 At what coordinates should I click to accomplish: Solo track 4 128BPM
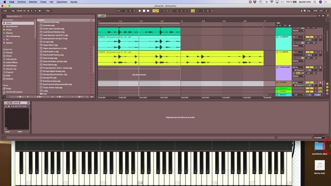316,52
